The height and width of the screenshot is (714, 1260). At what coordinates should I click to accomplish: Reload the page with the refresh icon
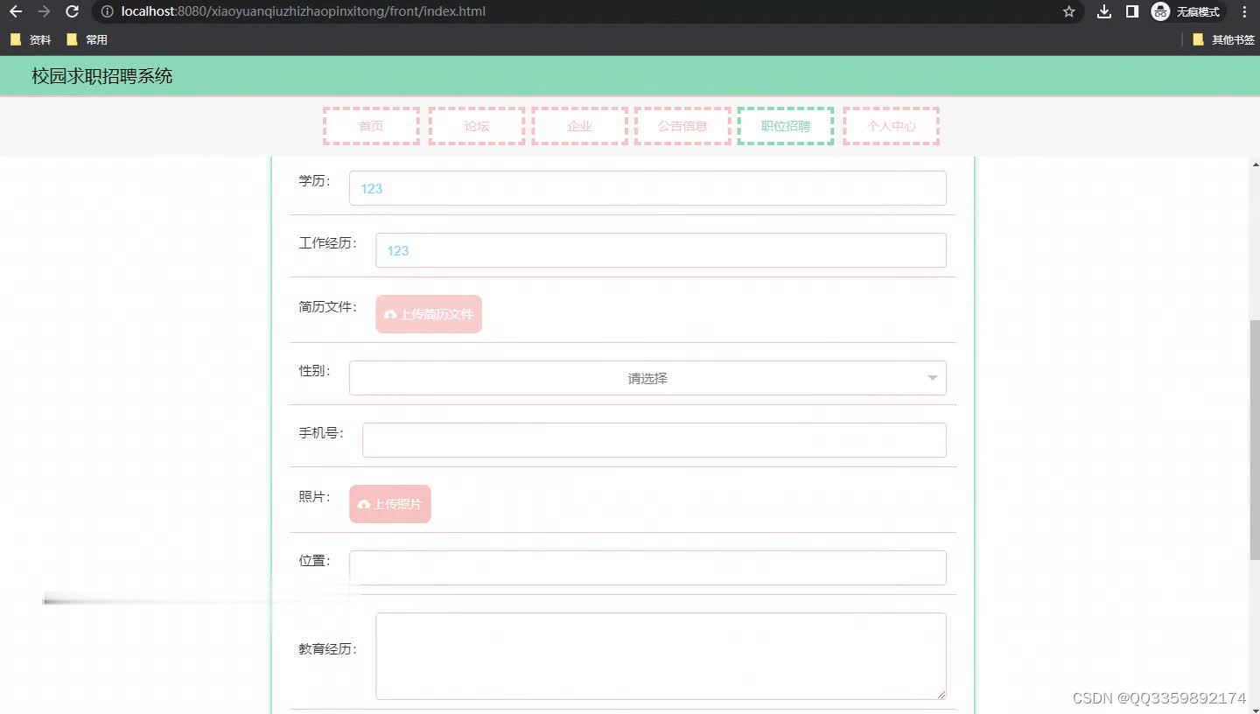pyautogui.click(x=73, y=11)
